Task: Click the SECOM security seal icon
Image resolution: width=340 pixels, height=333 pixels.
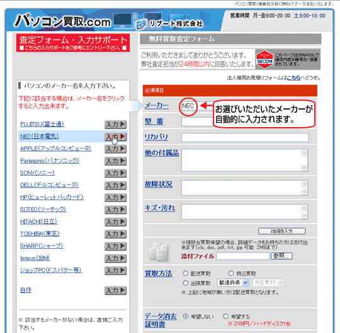Action: (264, 60)
